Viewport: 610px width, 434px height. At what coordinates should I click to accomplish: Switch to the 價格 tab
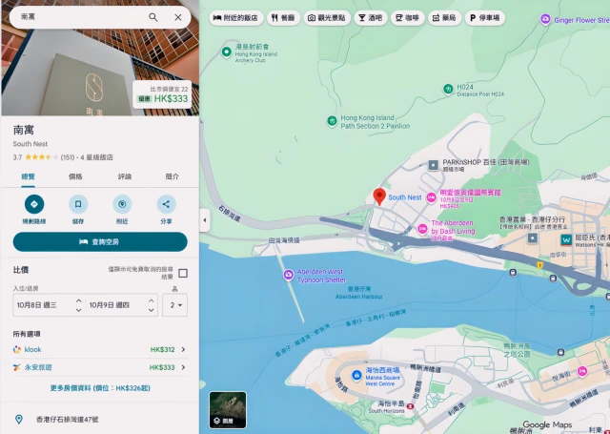pyautogui.click(x=75, y=176)
